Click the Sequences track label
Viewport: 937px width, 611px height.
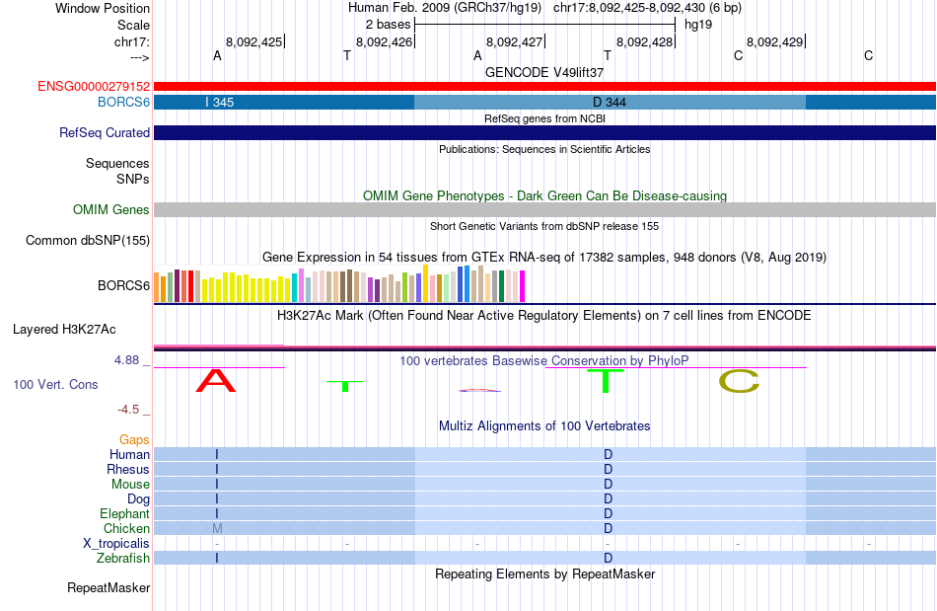click(x=117, y=163)
